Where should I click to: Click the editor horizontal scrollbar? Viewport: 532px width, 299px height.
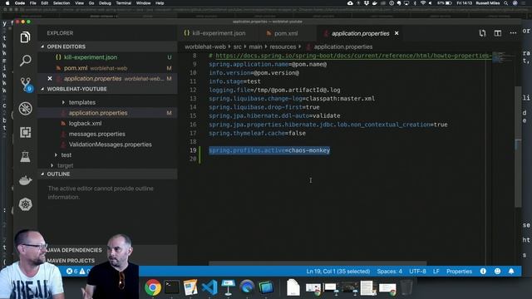318,263
